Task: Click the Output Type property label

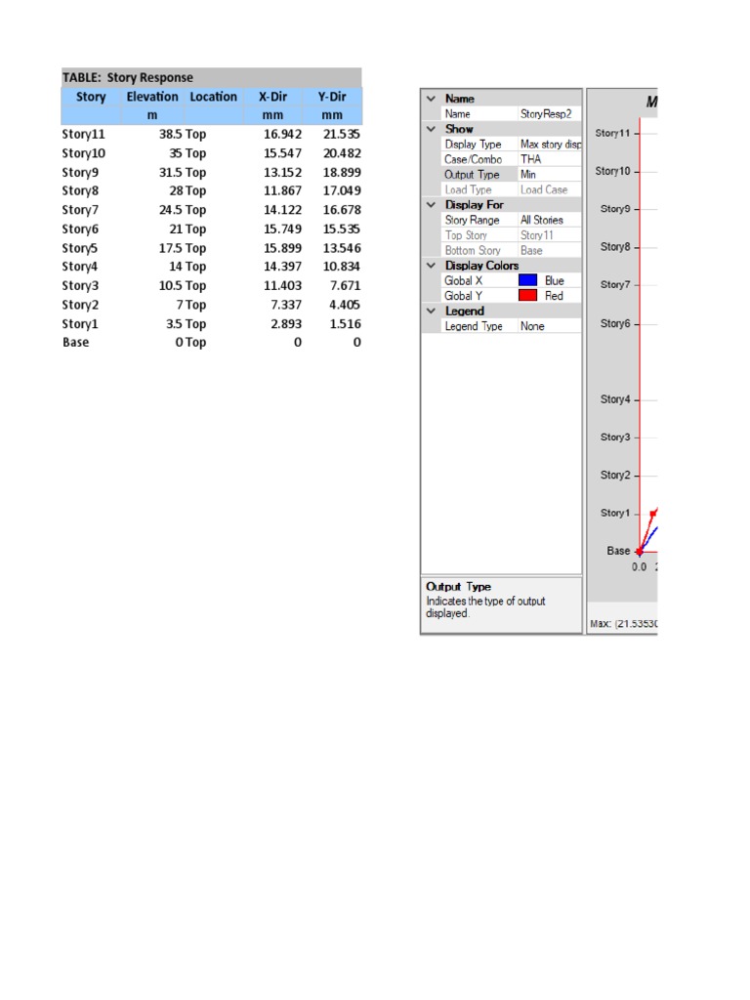Action: 472,175
